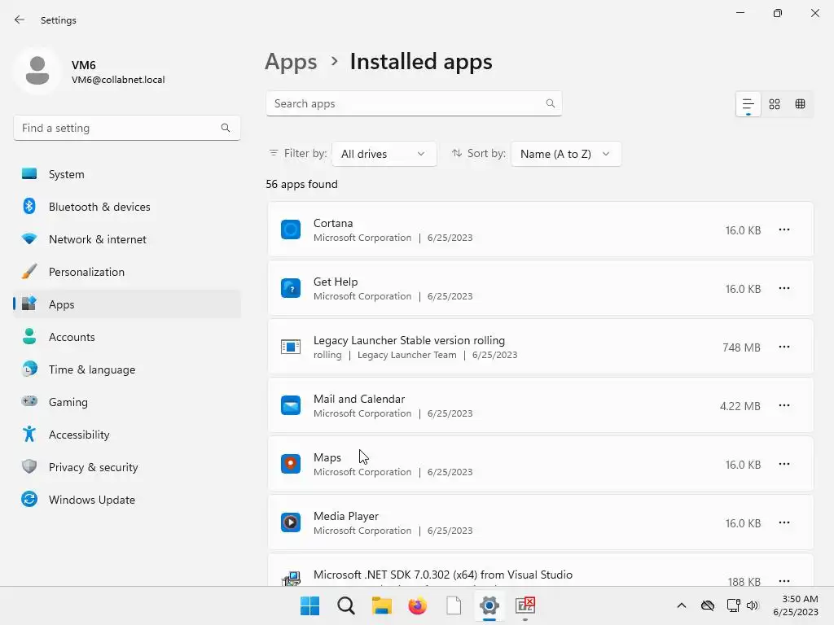Show hidden system tray icons
The width and height of the screenshot is (834, 625).
(682, 605)
